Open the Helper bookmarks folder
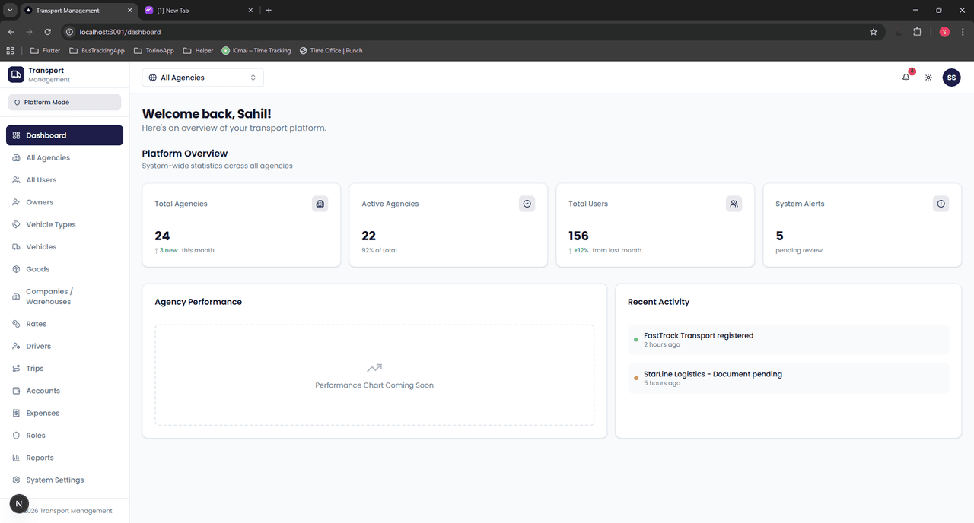Viewport: 974px width, 523px height. [198, 51]
